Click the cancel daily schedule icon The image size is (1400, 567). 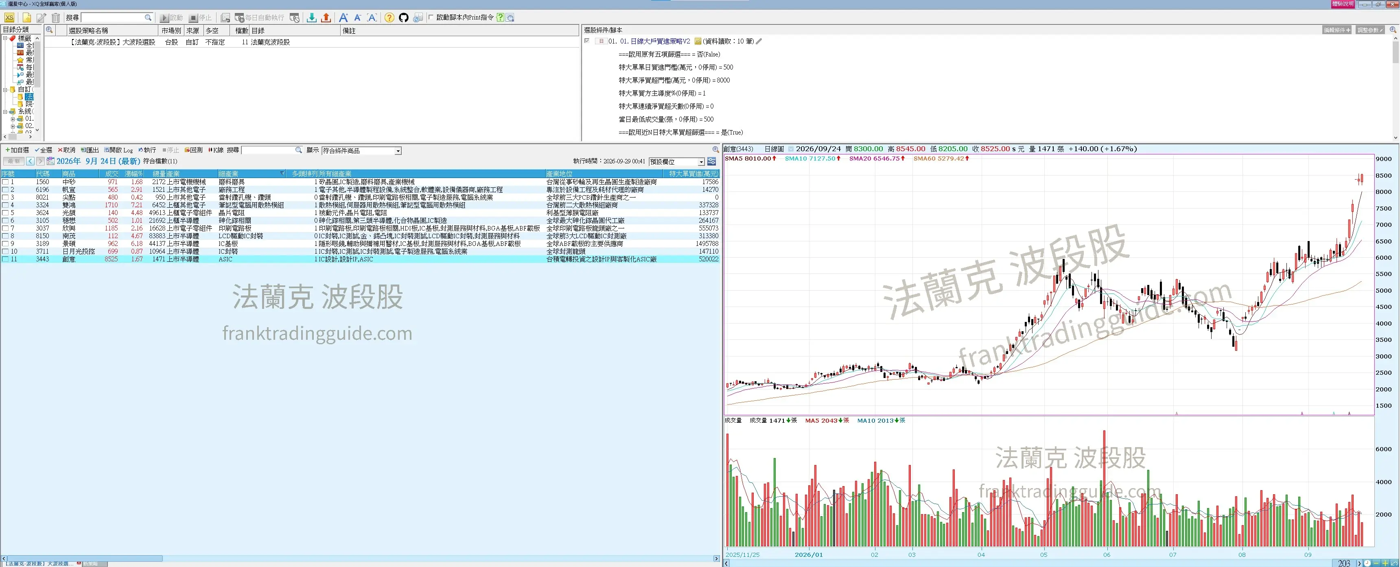(294, 17)
